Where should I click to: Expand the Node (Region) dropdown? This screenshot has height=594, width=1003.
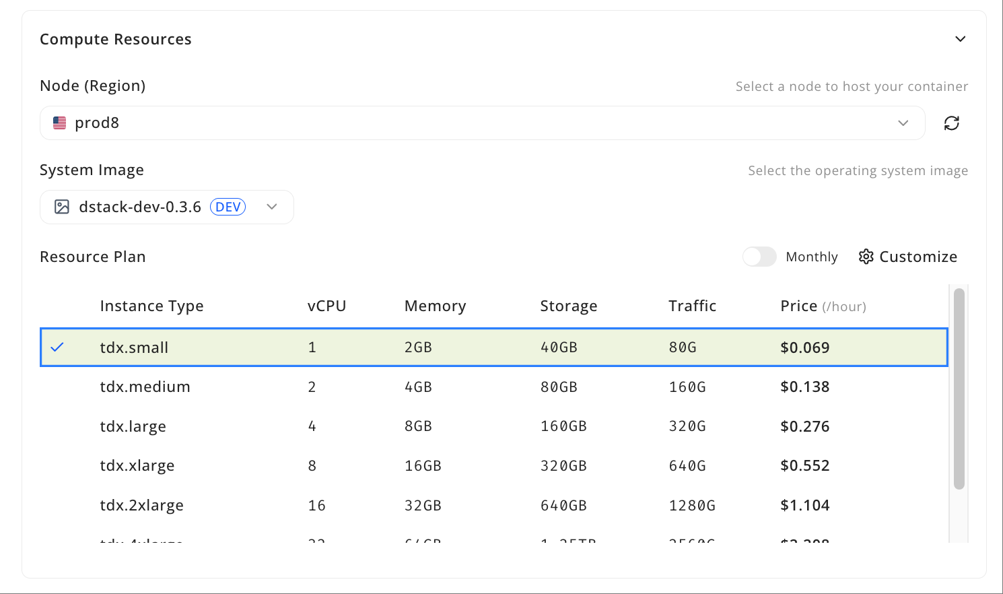click(x=903, y=123)
